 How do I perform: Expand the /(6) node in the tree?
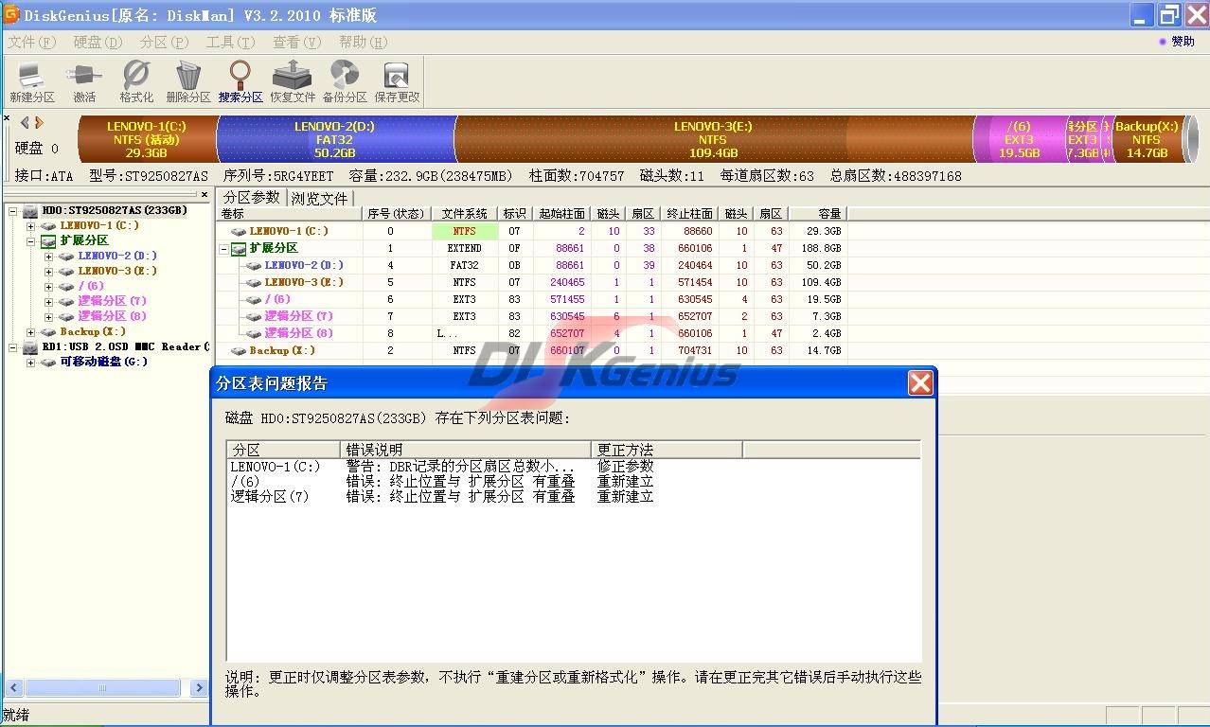[x=48, y=287]
